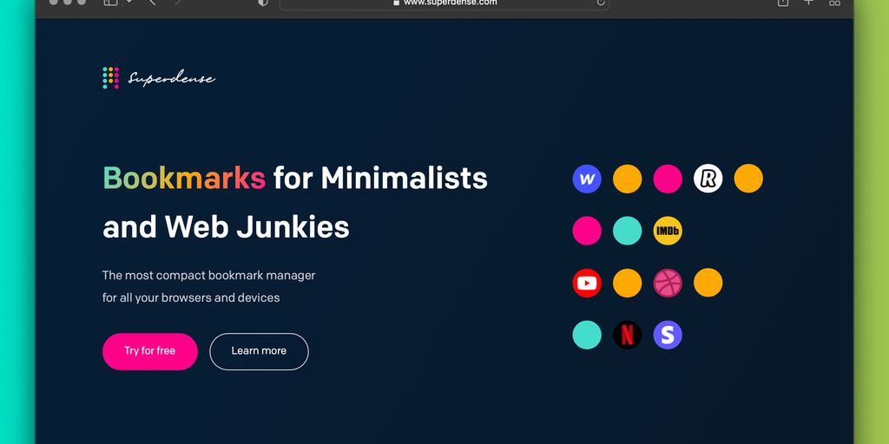Viewport: 889px width, 444px height.
Task: Click the Superdense dotted logo mark
Action: tap(110, 77)
